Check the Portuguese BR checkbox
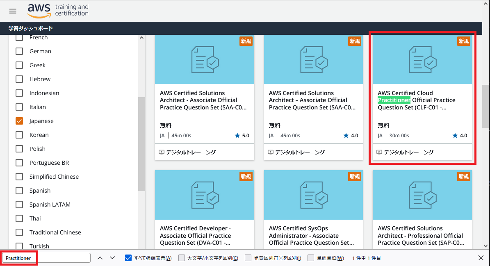This screenshot has height=266, width=490. pos(19,163)
